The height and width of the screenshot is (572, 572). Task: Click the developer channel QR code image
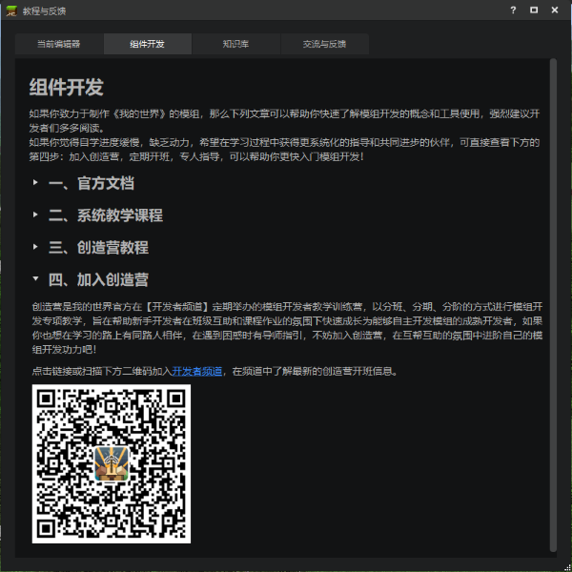point(112,463)
